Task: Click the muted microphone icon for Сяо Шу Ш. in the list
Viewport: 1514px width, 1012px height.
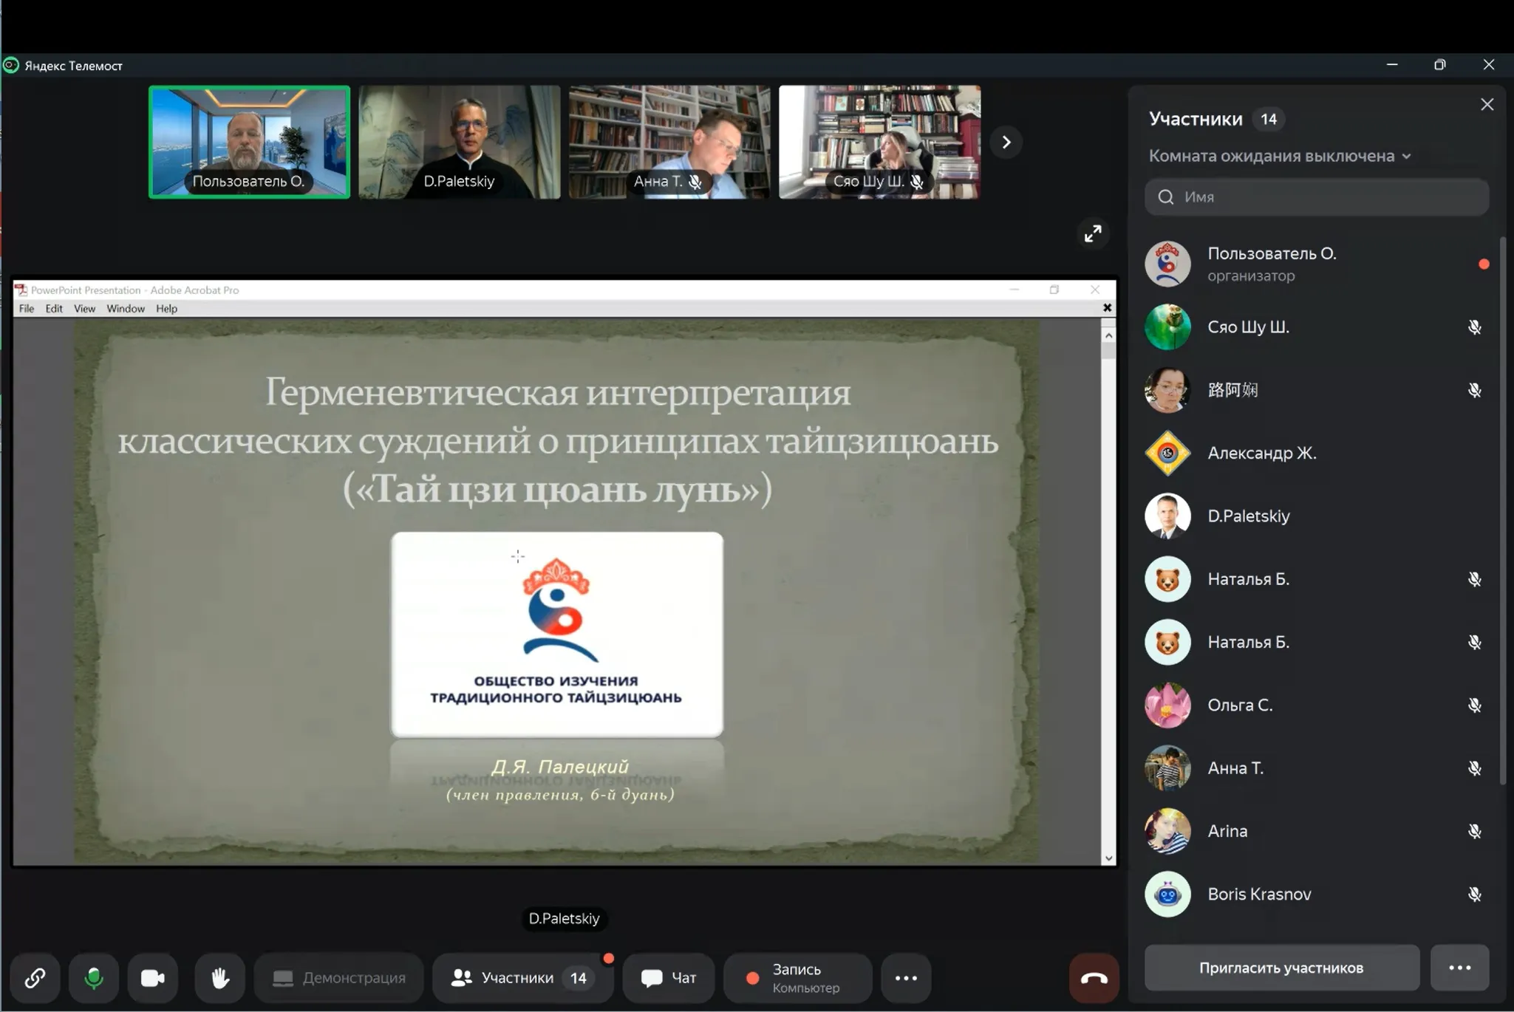Action: click(x=1474, y=327)
